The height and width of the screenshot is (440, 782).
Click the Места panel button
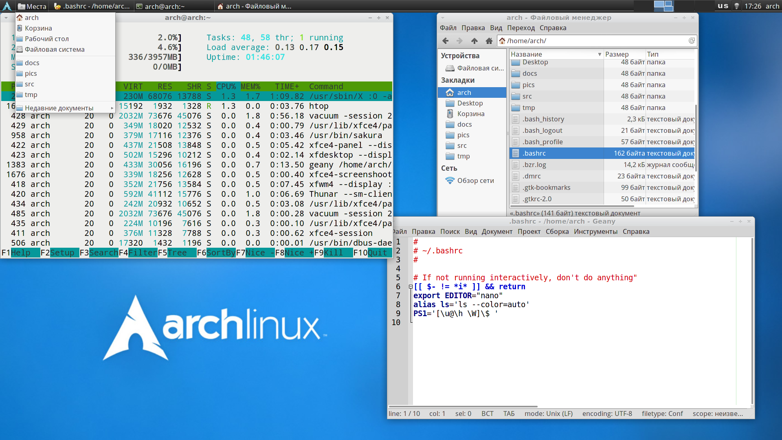coord(32,6)
